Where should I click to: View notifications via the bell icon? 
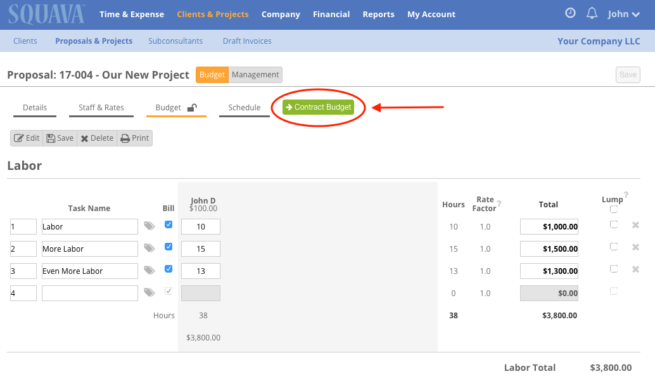coord(592,13)
